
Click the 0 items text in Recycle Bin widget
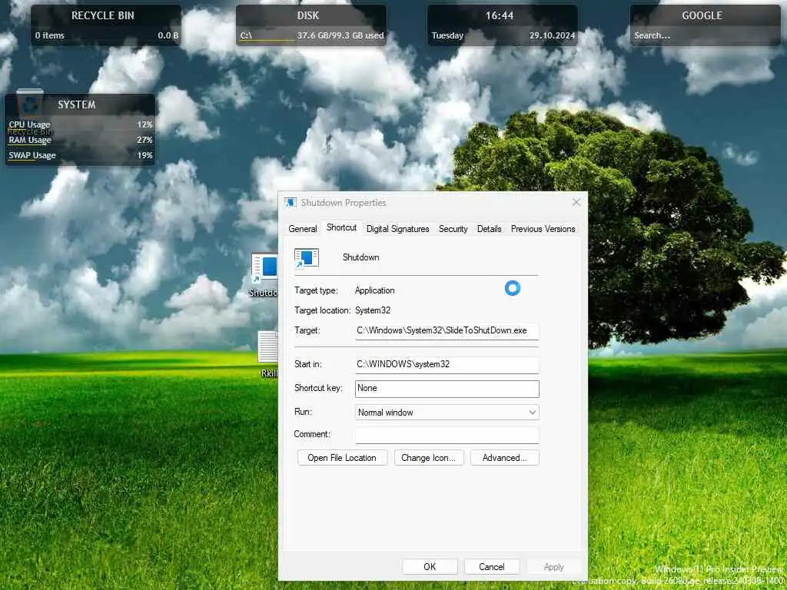click(50, 35)
